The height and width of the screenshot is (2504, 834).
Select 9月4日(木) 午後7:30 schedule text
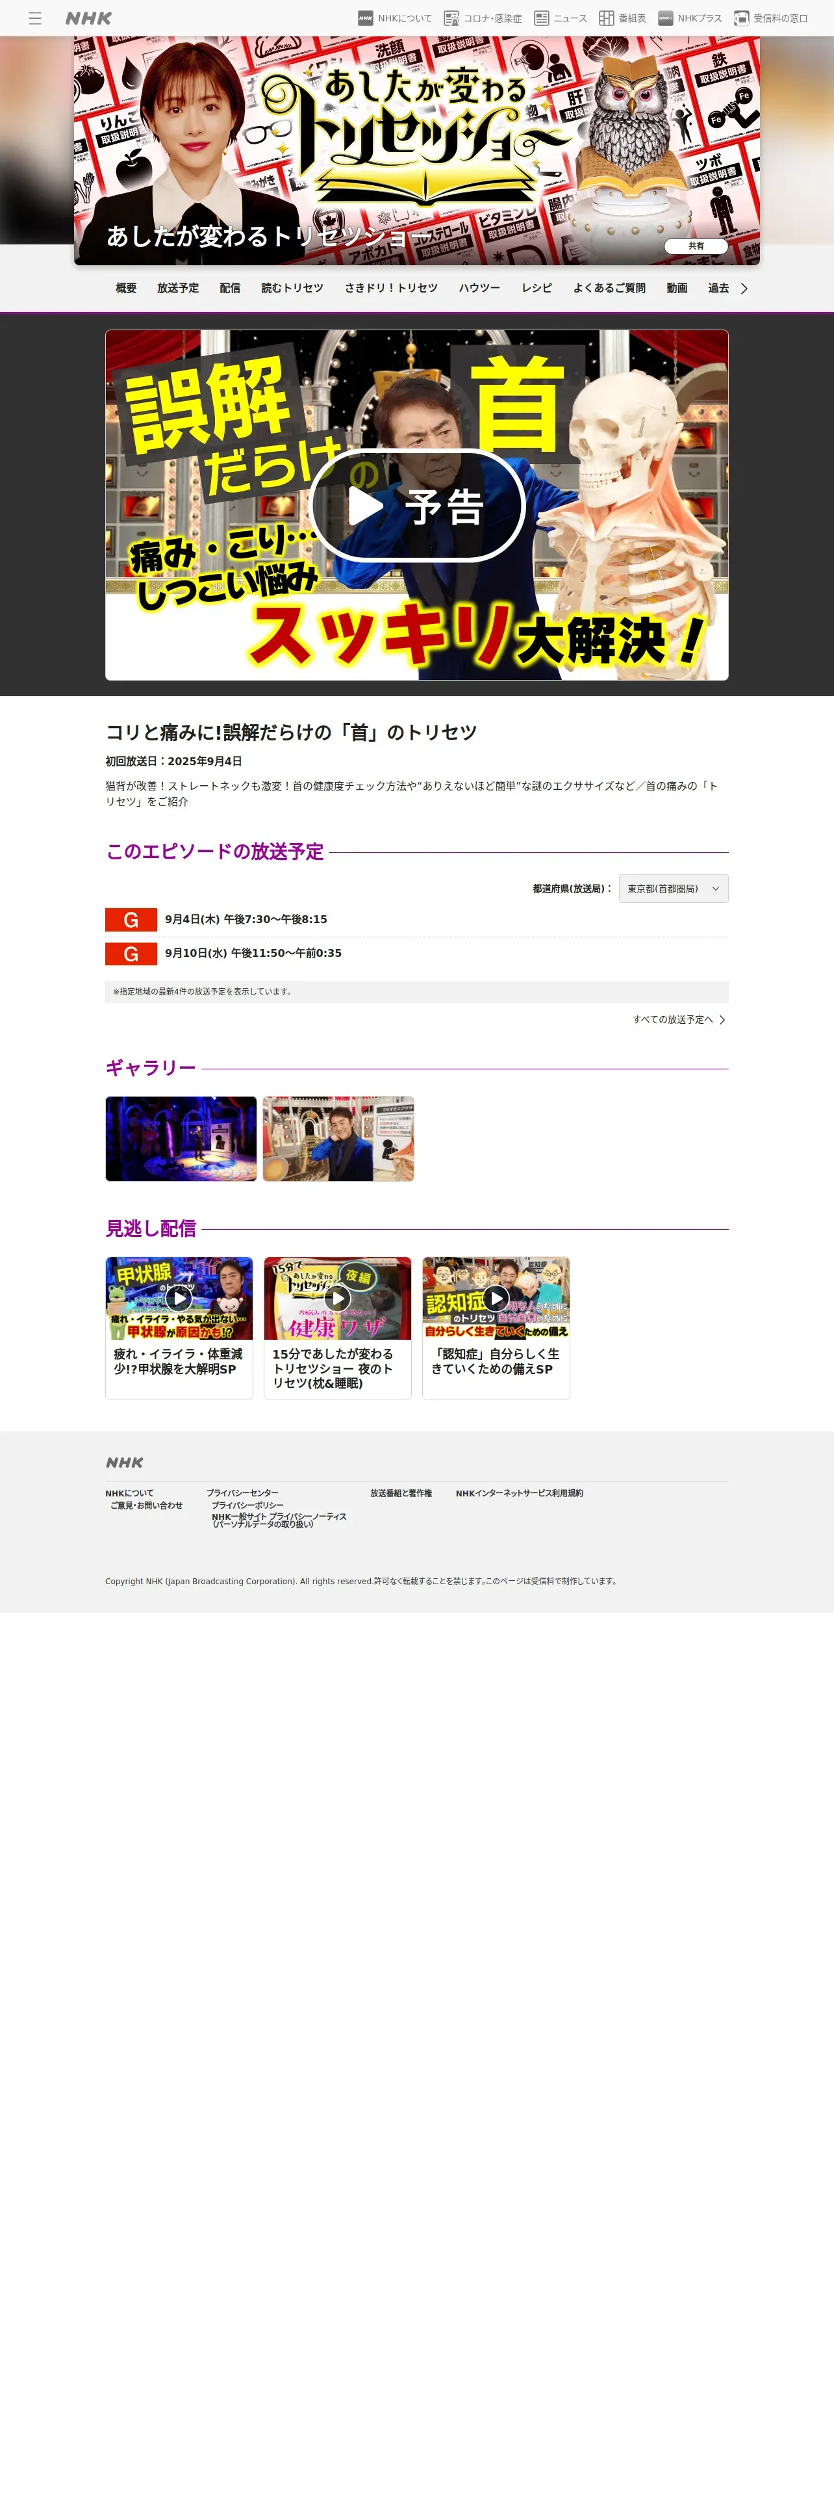coord(246,920)
